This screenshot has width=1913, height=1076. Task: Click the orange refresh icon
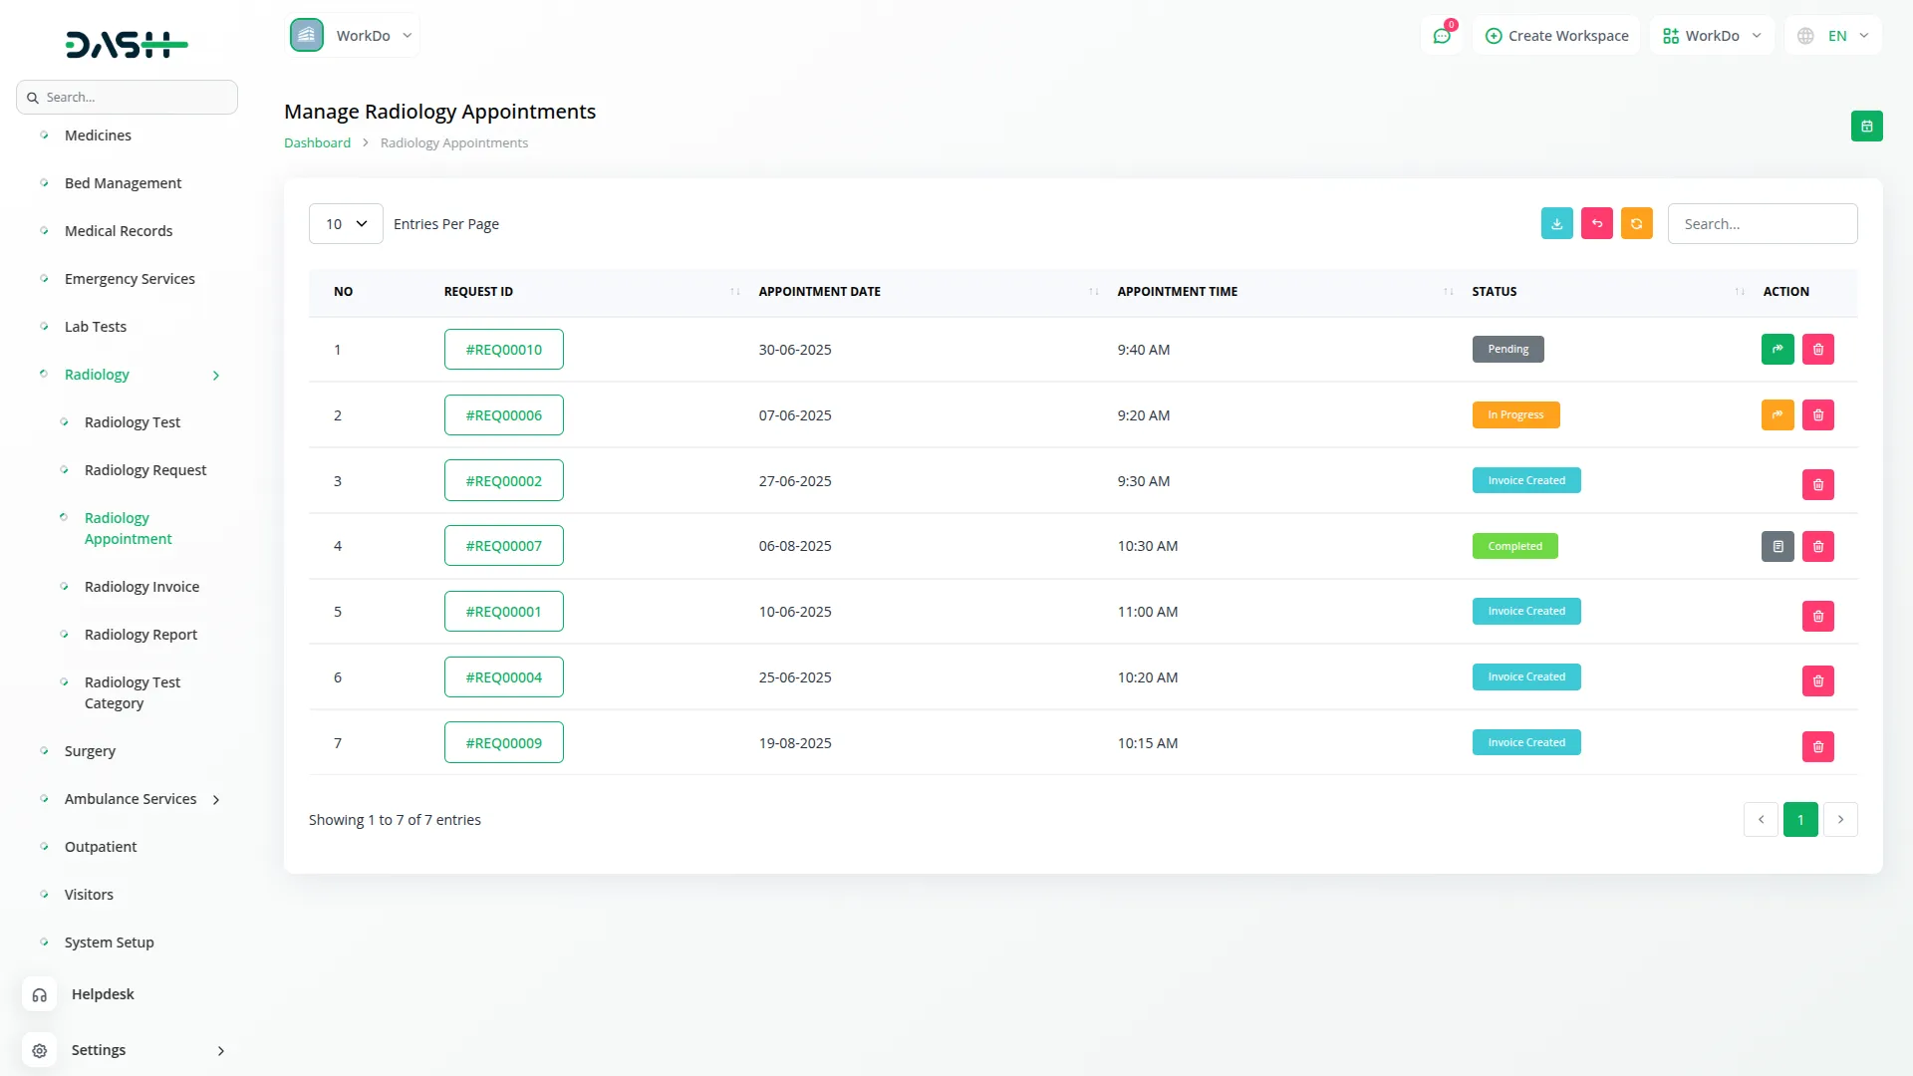(1636, 223)
